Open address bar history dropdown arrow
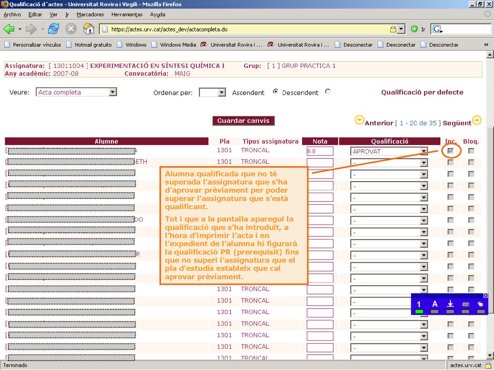This screenshot has height=370, width=494. pyautogui.click(x=401, y=29)
